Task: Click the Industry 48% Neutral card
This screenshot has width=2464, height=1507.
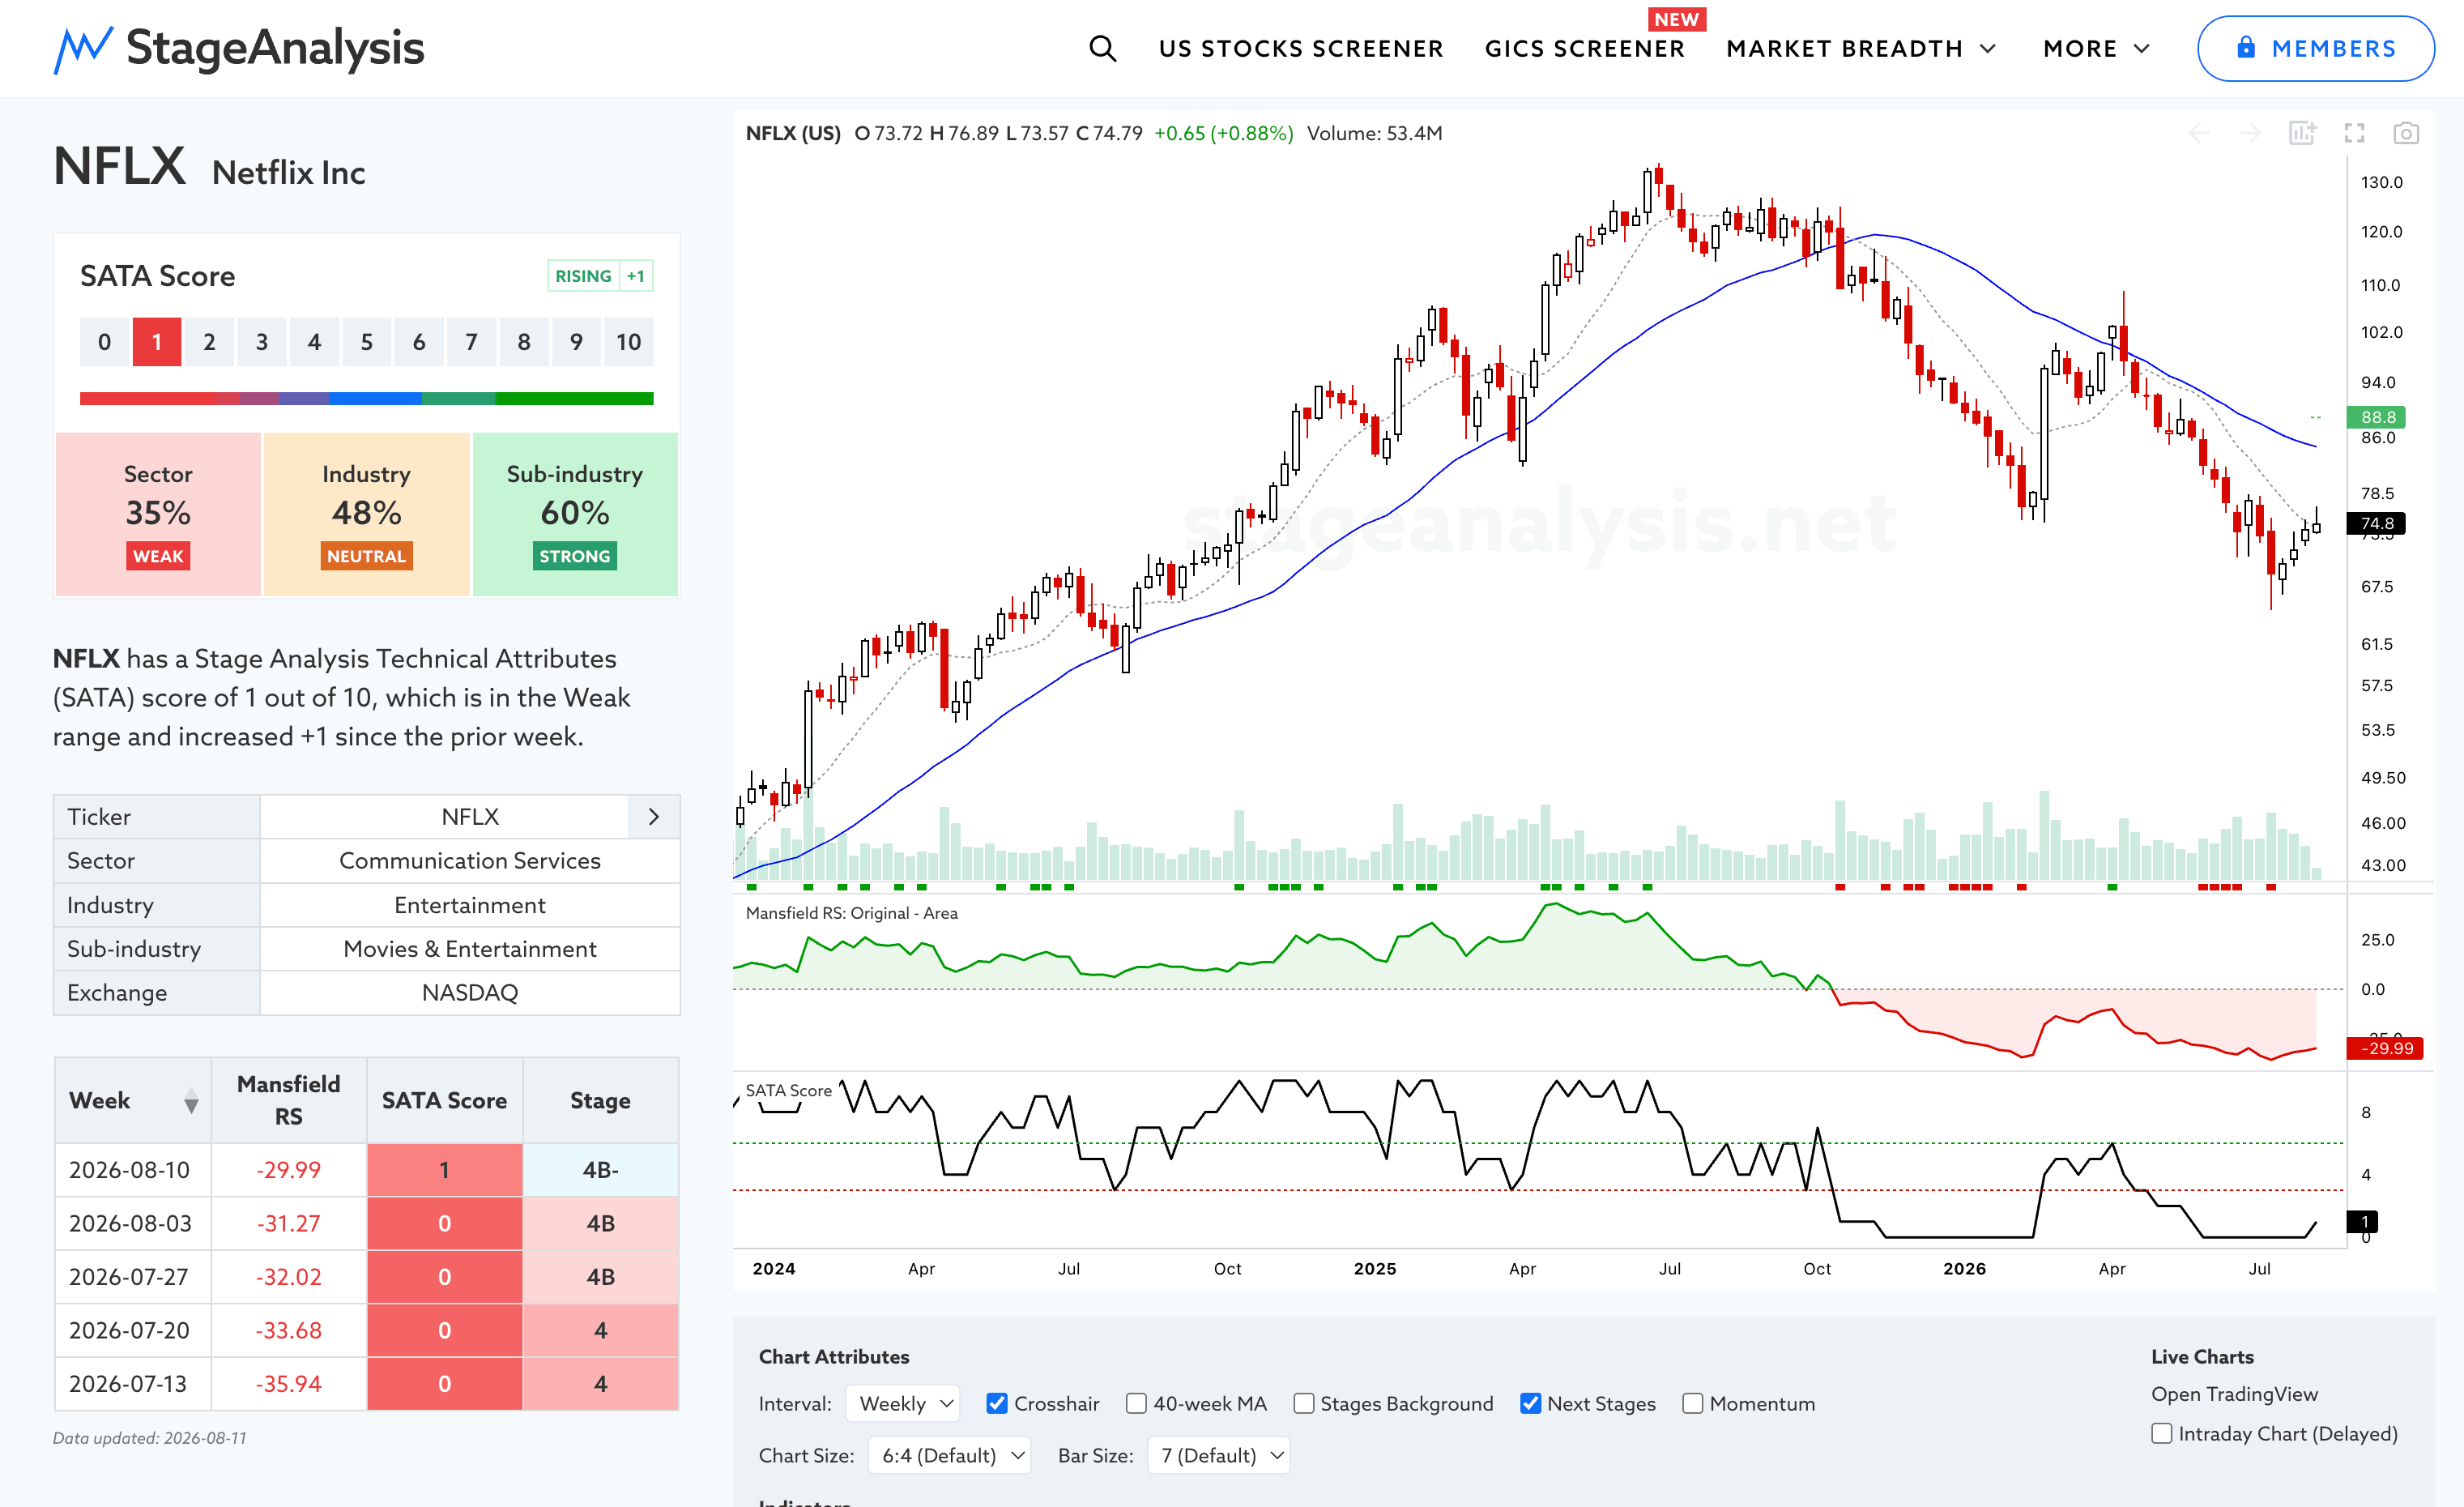Action: pyautogui.click(x=366, y=514)
